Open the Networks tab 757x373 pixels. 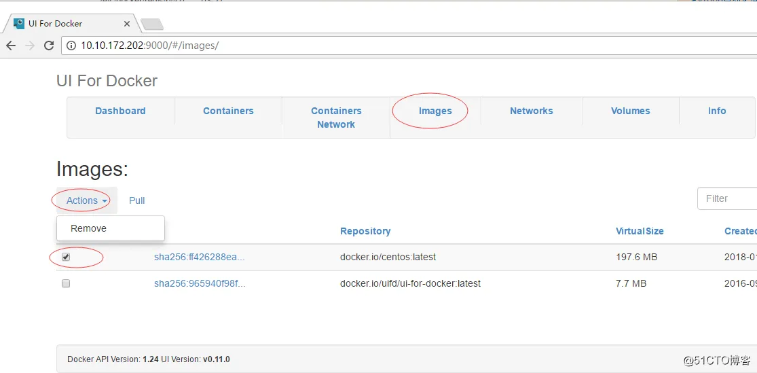(531, 111)
